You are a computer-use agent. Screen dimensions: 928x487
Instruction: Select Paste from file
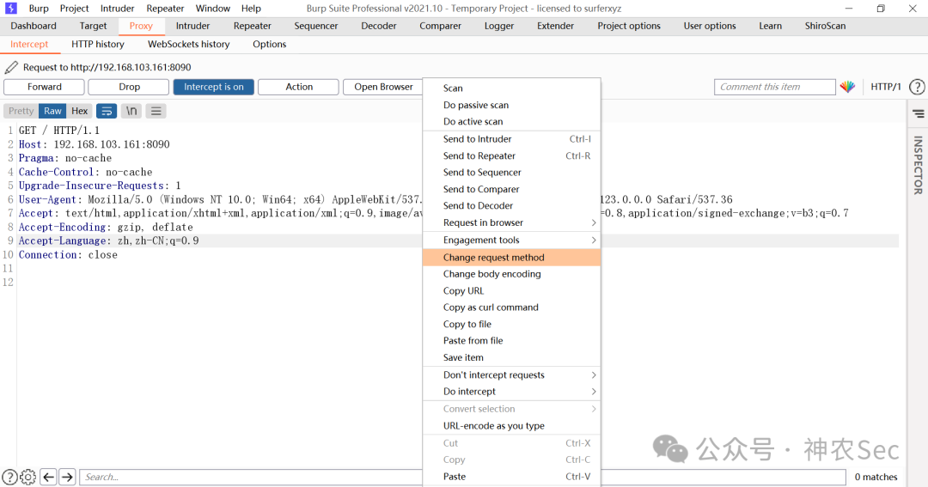click(x=512, y=341)
